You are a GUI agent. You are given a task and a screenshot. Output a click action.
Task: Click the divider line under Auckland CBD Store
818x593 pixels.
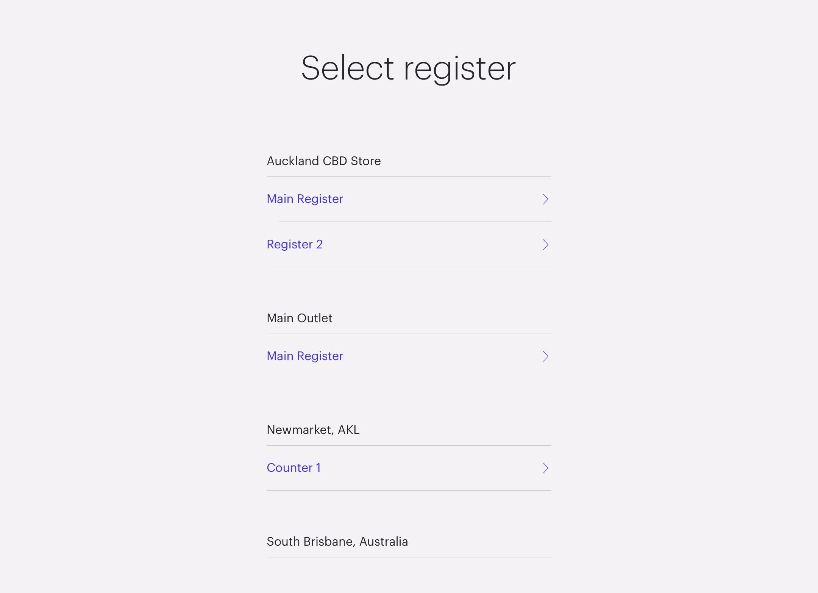coord(409,176)
